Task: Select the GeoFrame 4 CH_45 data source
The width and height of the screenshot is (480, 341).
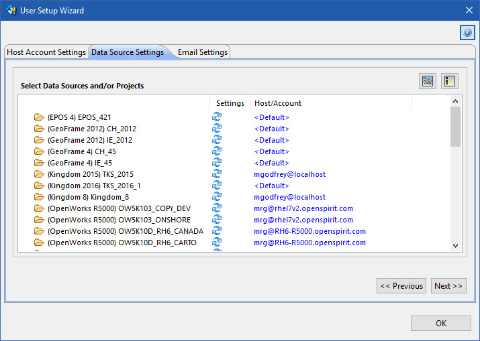Action: click(81, 151)
